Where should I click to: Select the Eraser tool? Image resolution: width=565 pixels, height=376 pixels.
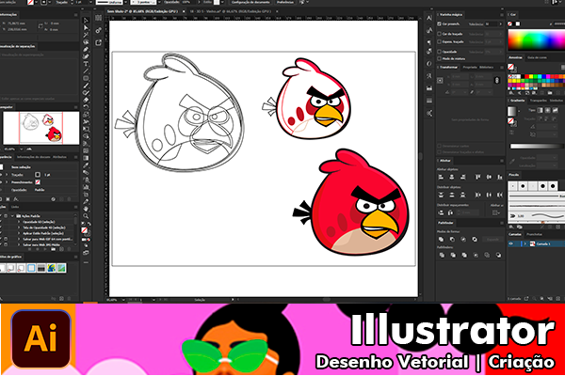pos(86,100)
